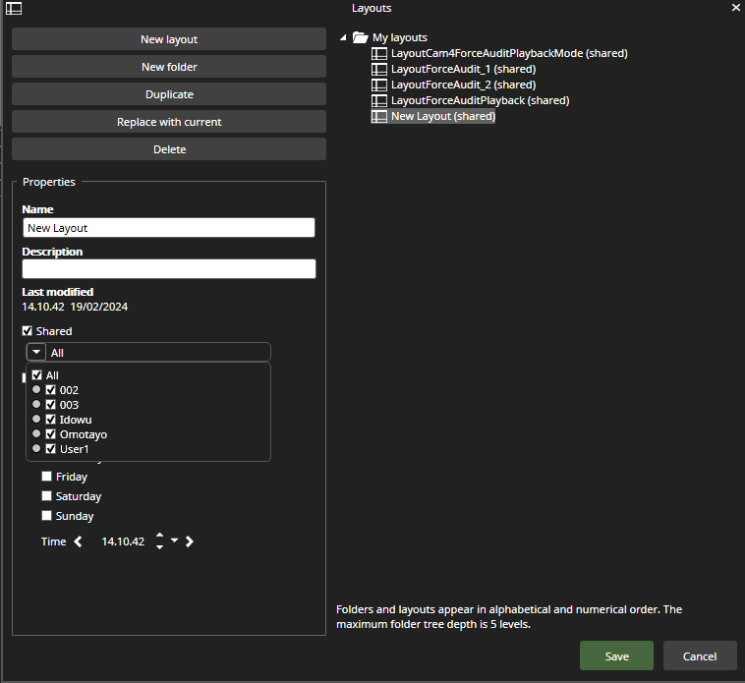Click the New Layout item's layout icon

[x=379, y=116]
